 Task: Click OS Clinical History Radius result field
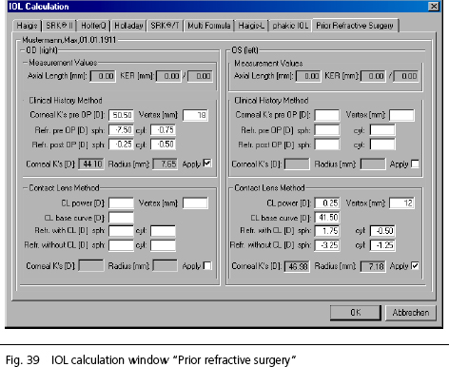pos(373,164)
